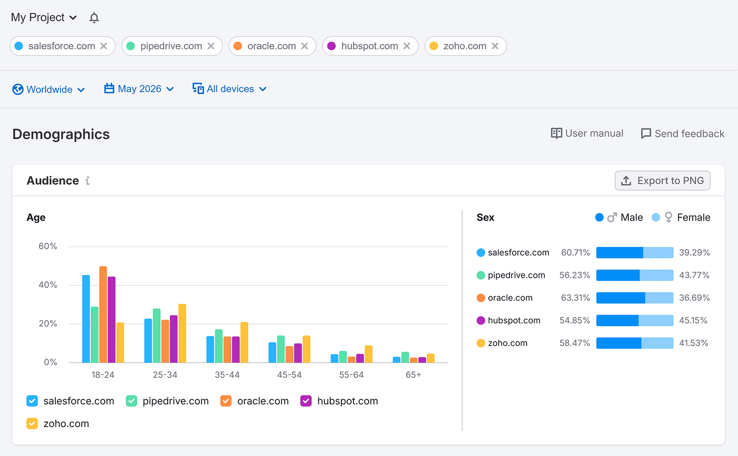
Task: Open the notifications bell
Action: tap(94, 18)
